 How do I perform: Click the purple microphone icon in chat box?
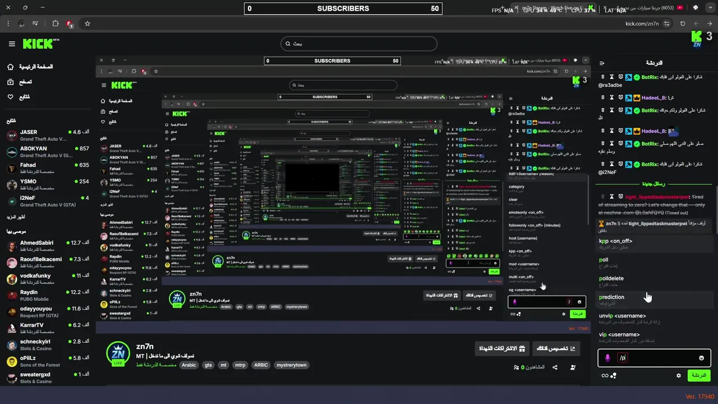pyautogui.click(x=607, y=358)
